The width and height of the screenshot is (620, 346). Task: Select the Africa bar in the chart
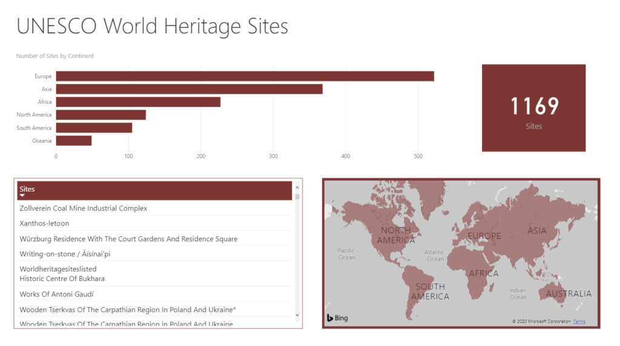tap(138, 102)
